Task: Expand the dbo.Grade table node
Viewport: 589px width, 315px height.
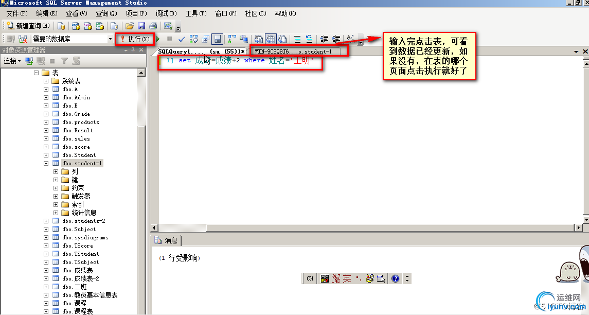Action: coord(46,114)
